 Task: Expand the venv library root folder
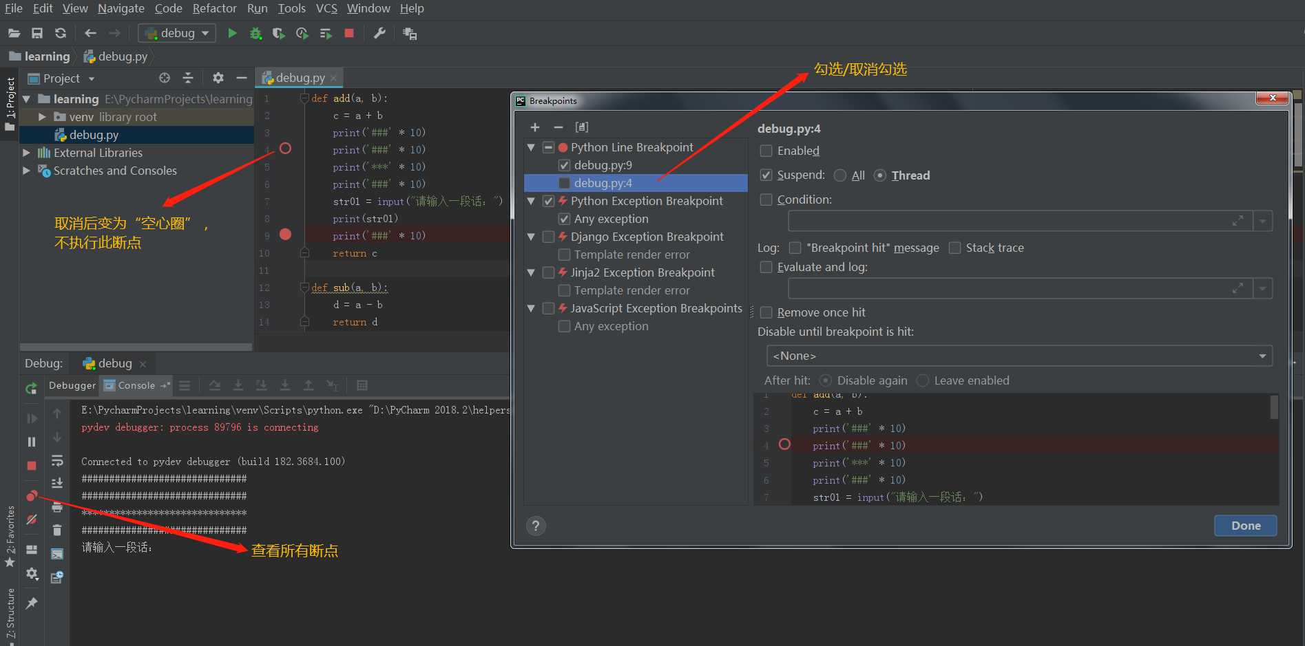click(x=42, y=117)
